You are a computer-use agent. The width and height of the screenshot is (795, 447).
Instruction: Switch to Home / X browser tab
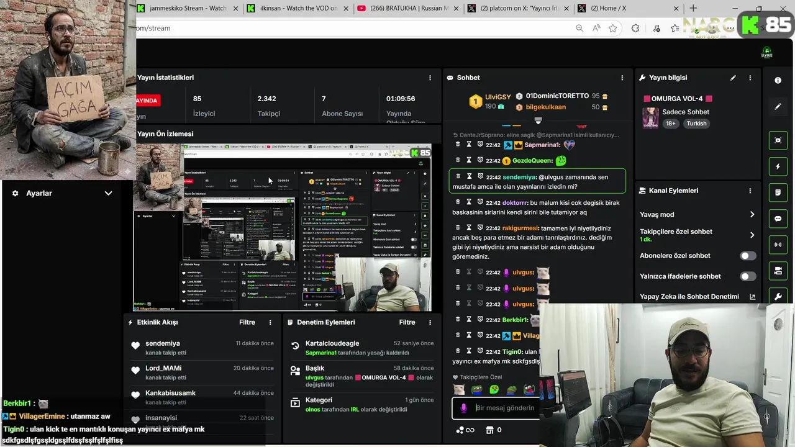(x=628, y=8)
